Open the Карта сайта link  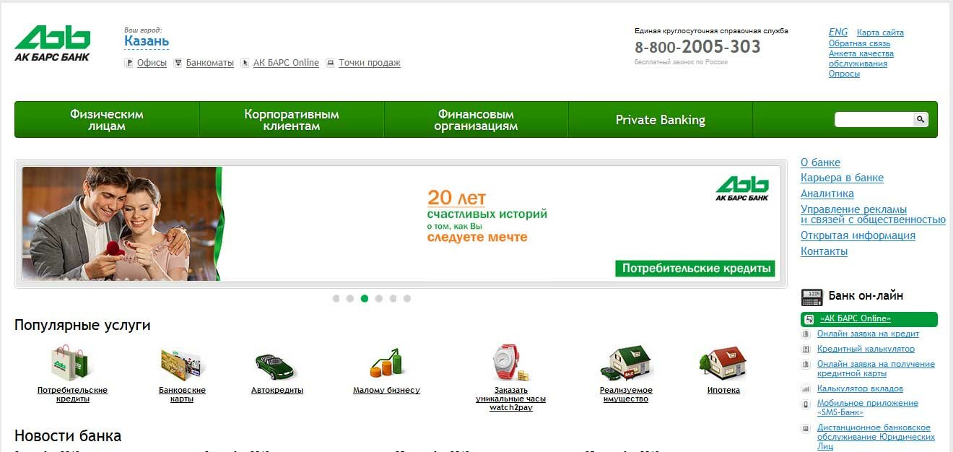[x=880, y=32]
